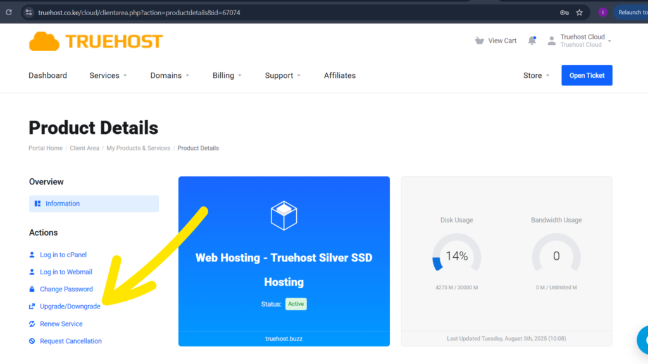Viewport: 648px width, 364px height.
Task: Click the Disk Usage 14% gauge
Action: click(x=457, y=253)
